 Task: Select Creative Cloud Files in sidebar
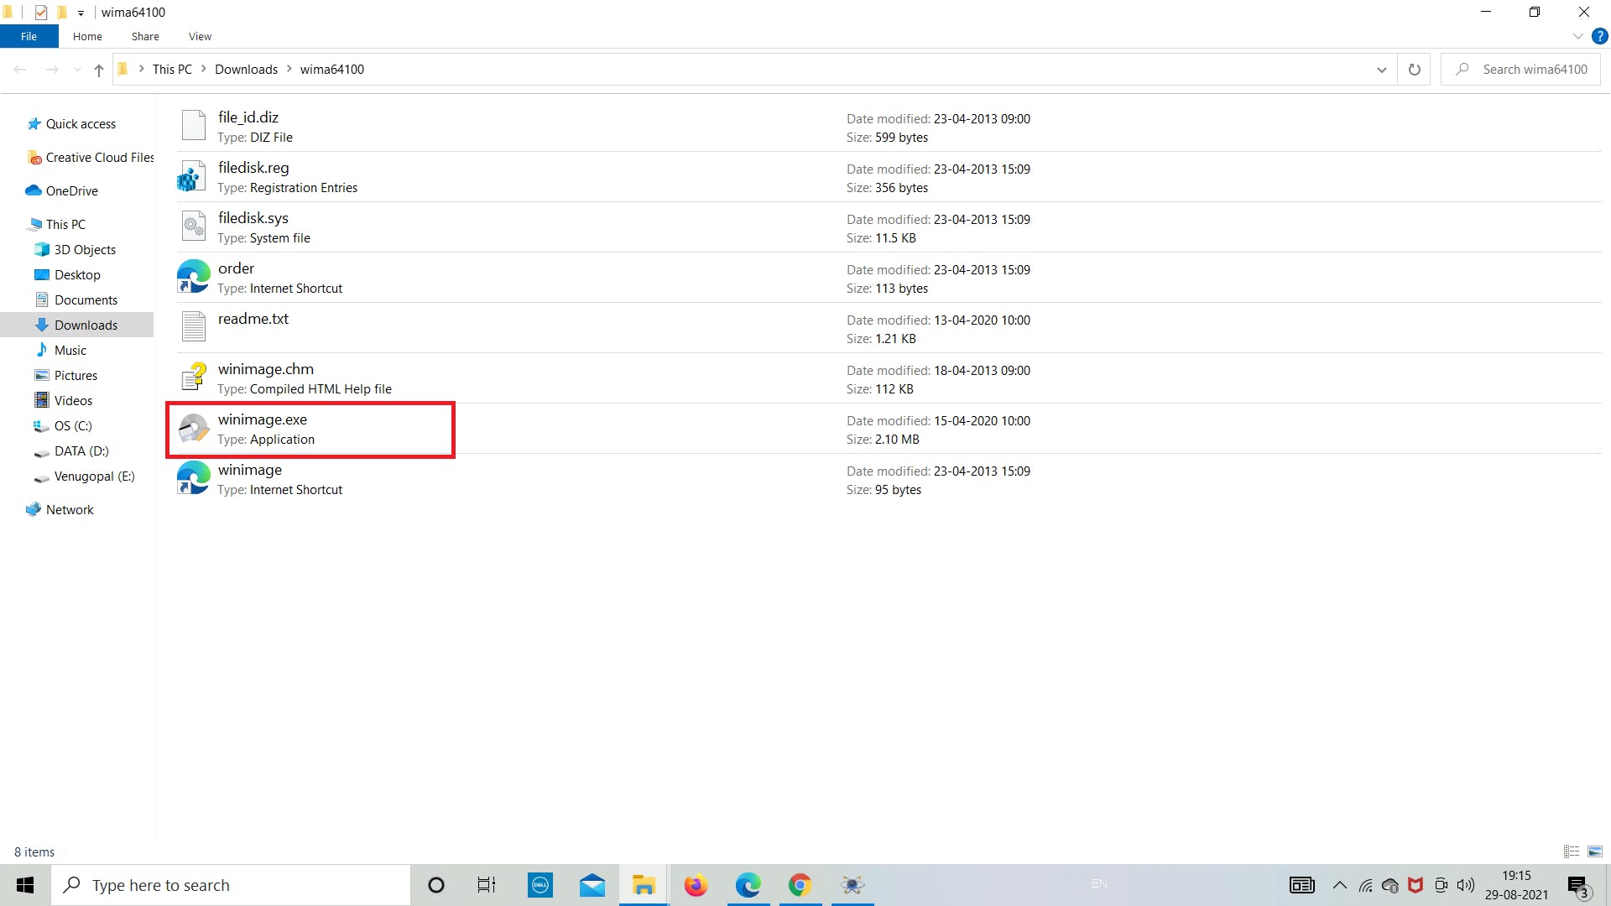[x=91, y=158]
